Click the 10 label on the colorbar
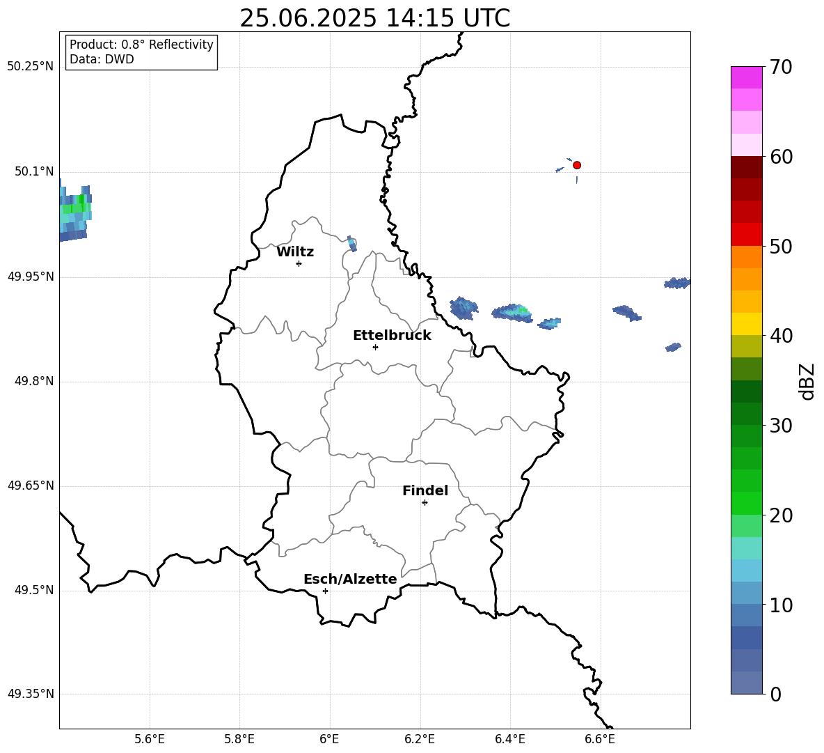This screenshot has height=753, width=824. pyautogui.click(x=781, y=605)
